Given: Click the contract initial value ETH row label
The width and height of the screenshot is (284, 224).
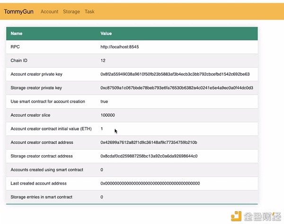Looking at the screenshot, I should tap(52, 129).
